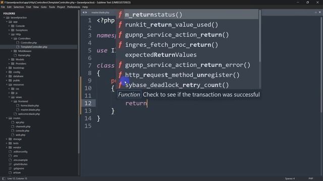Click the TemplateController.php file icon

point(18,47)
